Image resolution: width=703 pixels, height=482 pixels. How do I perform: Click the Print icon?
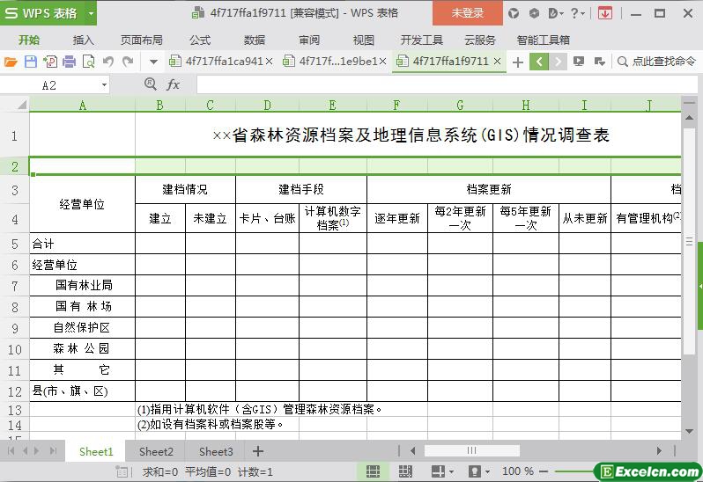coord(69,62)
